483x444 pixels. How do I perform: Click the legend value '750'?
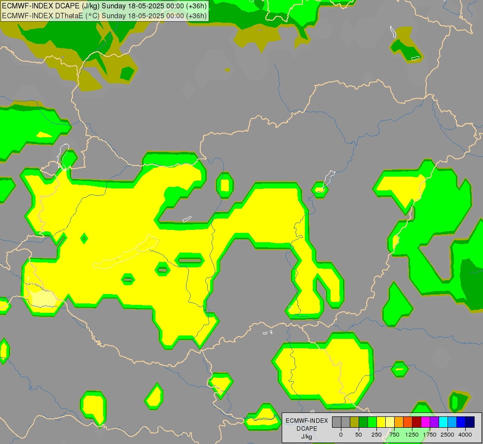pyautogui.click(x=394, y=435)
